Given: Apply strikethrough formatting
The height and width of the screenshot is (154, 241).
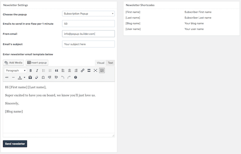Looking at the screenshot, I should pos(7,77).
